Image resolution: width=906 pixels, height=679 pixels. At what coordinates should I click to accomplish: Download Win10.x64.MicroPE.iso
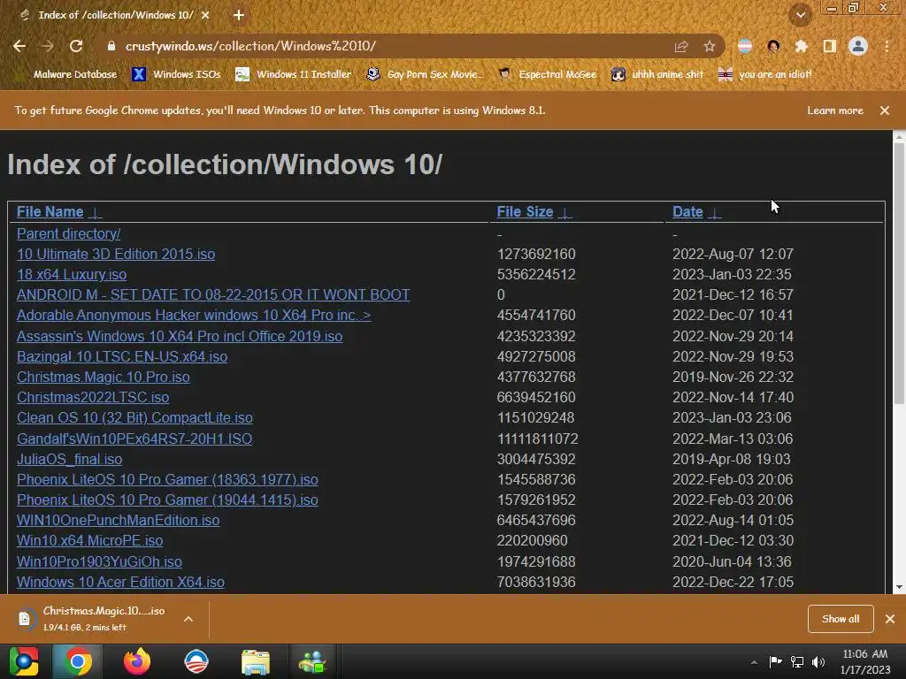(89, 540)
